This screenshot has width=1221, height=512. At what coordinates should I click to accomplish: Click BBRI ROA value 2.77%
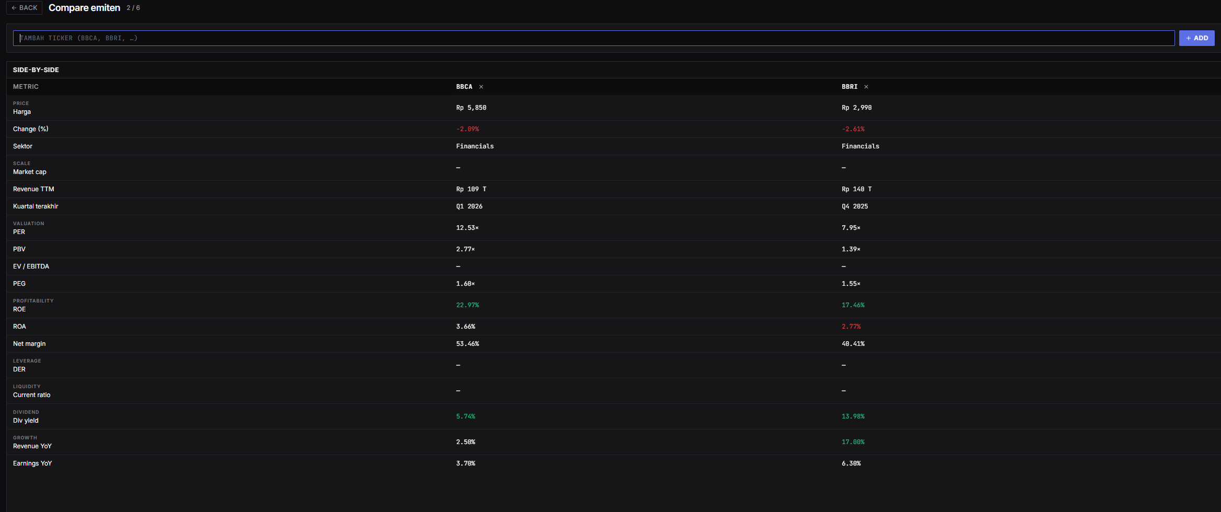(x=851, y=327)
